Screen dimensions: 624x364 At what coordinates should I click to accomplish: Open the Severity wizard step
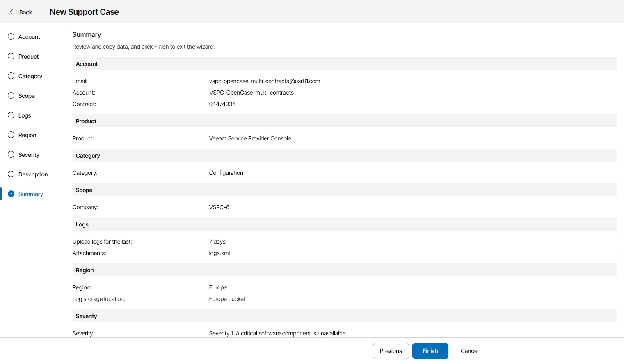point(29,155)
